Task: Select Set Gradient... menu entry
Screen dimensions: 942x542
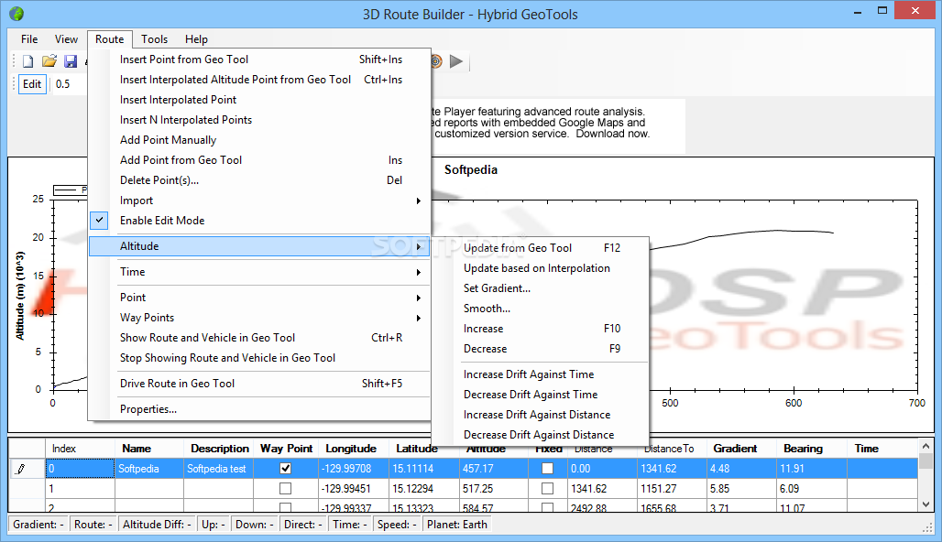Action: pyautogui.click(x=497, y=288)
